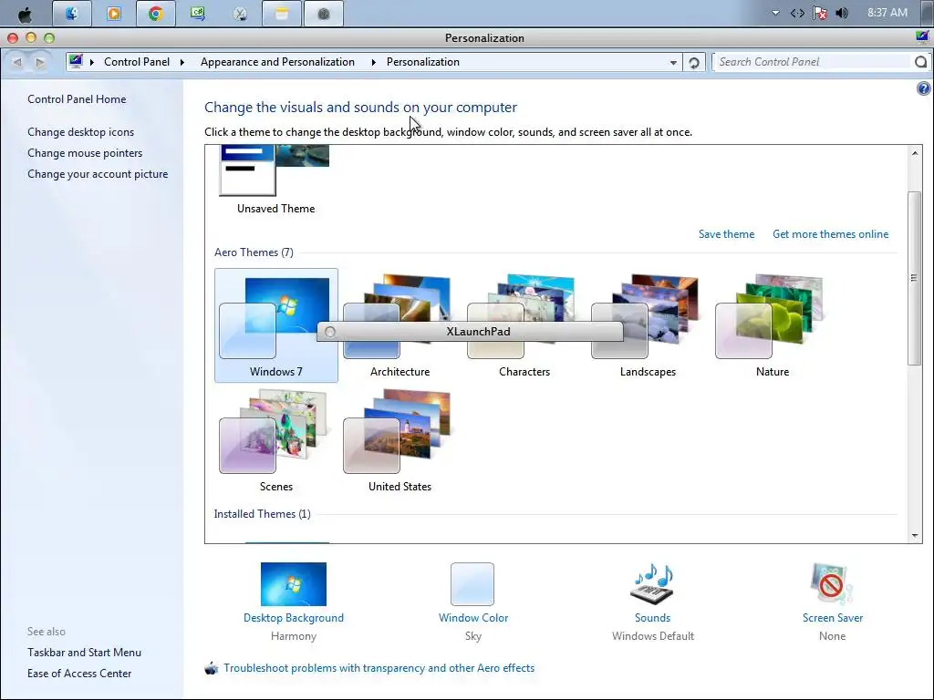Screen dimensions: 934x700
Task: Open Change desktop icons
Action: 80,132
